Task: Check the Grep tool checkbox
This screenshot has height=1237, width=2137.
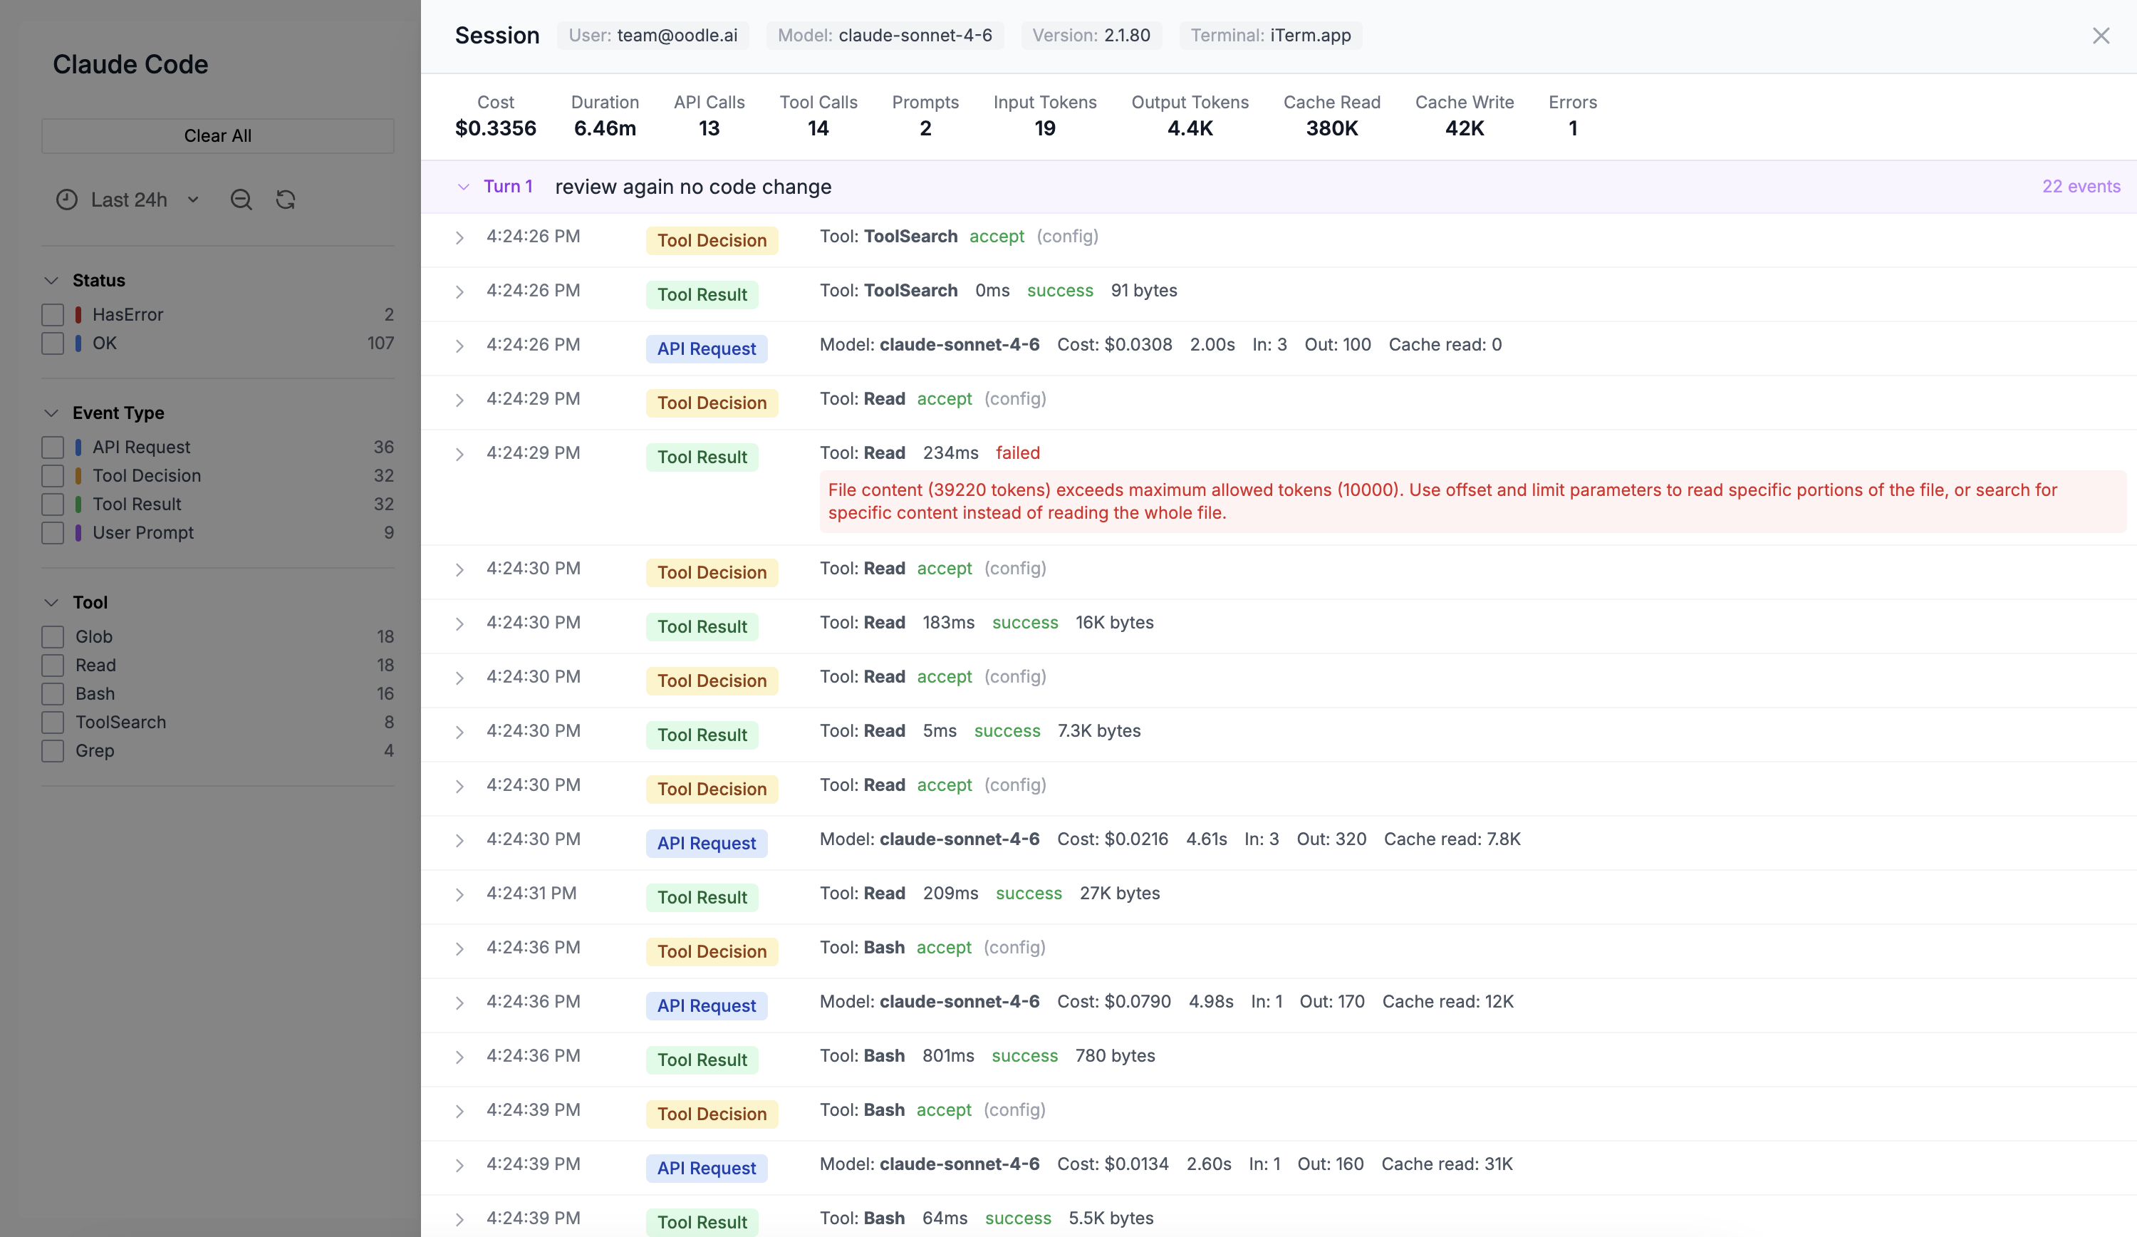Action: pyautogui.click(x=53, y=751)
